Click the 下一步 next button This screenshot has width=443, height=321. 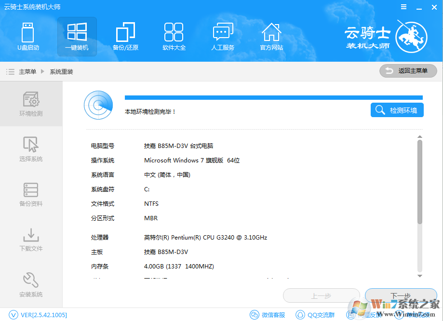pos(401,295)
